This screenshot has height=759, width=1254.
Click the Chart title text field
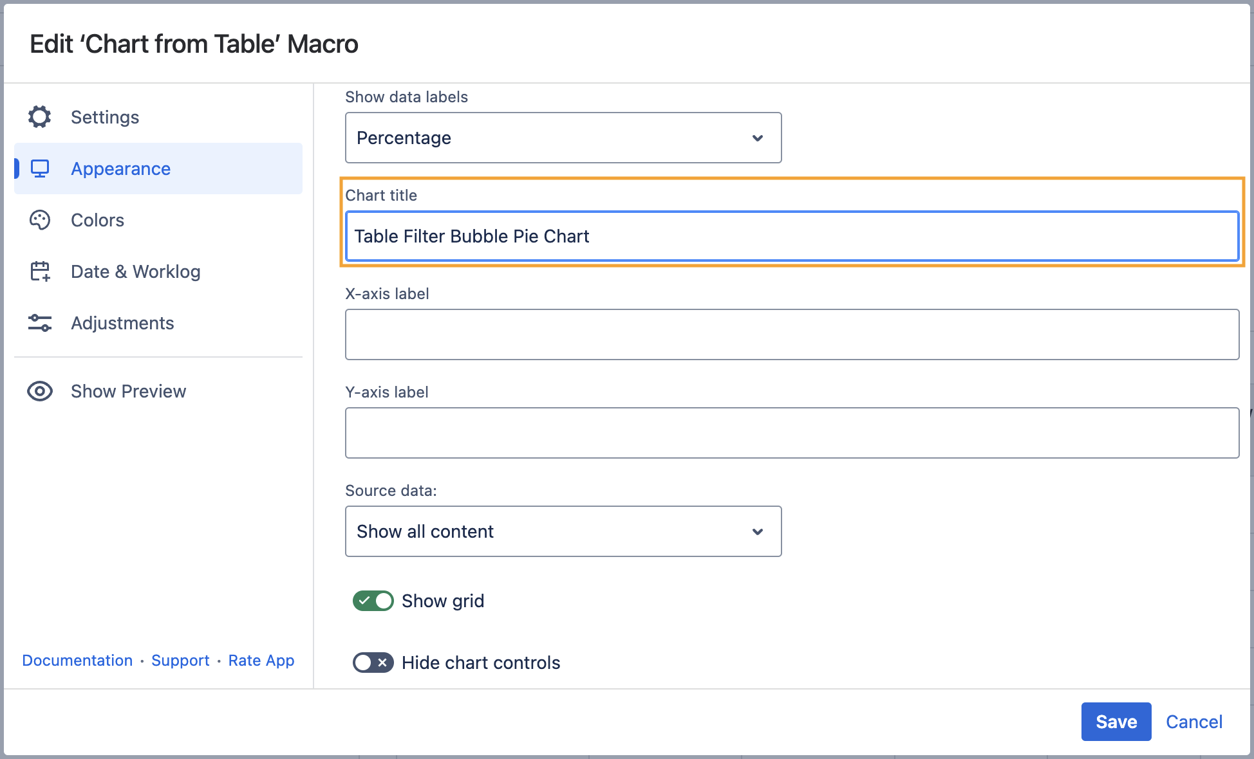click(x=792, y=236)
